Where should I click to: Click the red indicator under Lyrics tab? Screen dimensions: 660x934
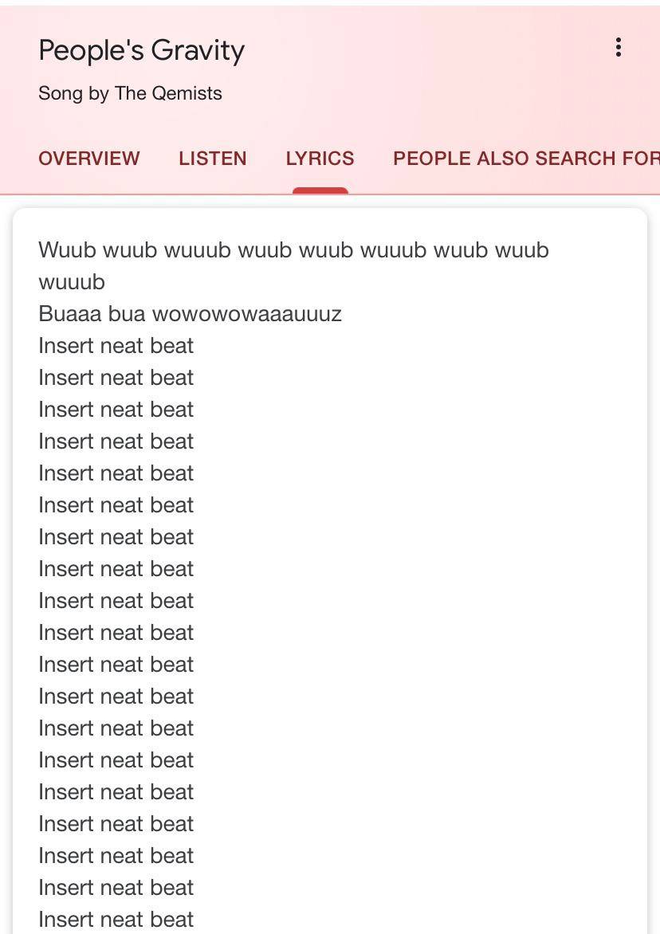click(320, 190)
